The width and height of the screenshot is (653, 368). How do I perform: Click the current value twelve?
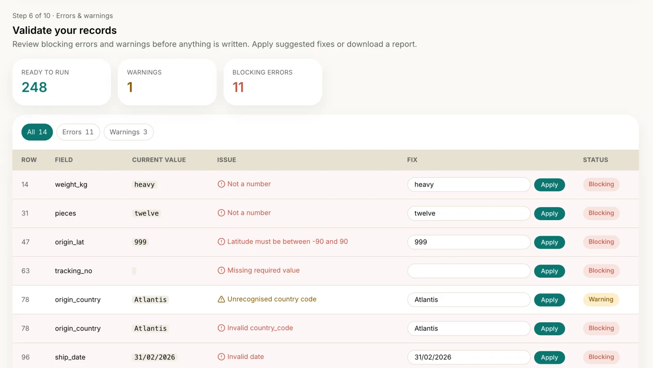[147, 213]
